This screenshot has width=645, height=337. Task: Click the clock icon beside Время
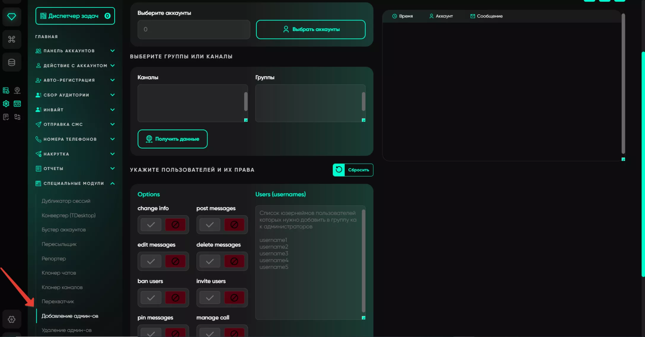point(395,16)
